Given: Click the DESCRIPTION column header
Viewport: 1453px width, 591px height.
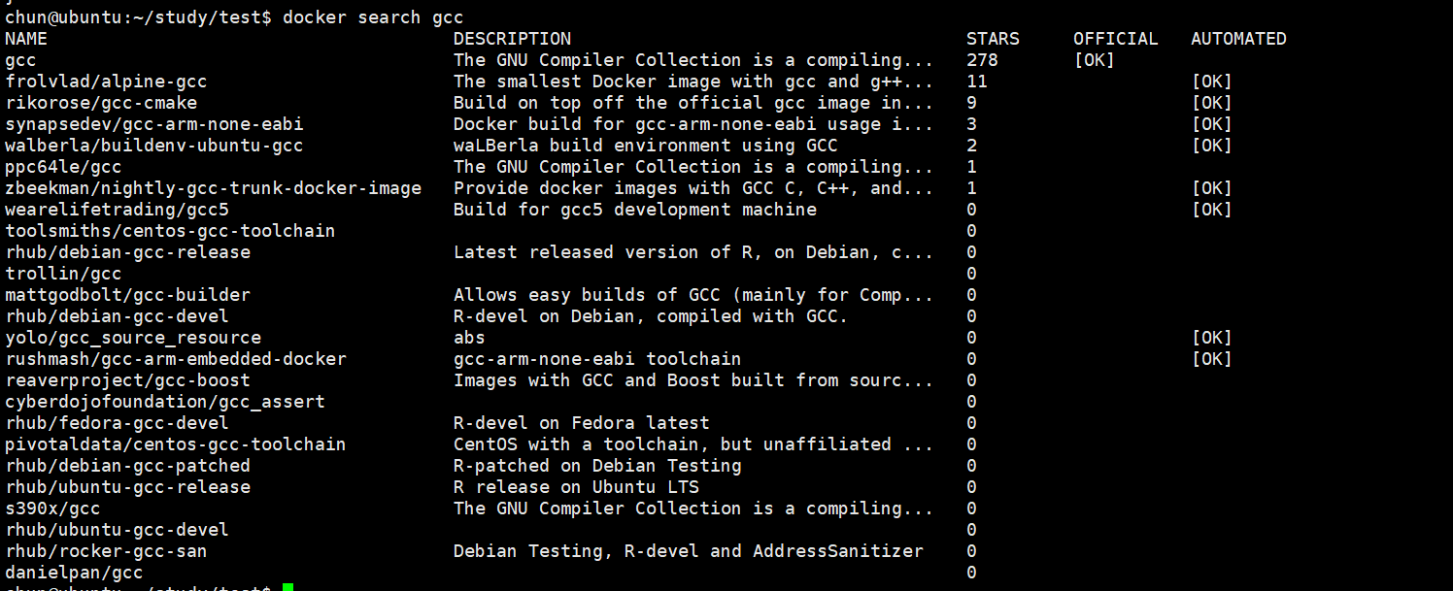Looking at the screenshot, I should coord(512,39).
